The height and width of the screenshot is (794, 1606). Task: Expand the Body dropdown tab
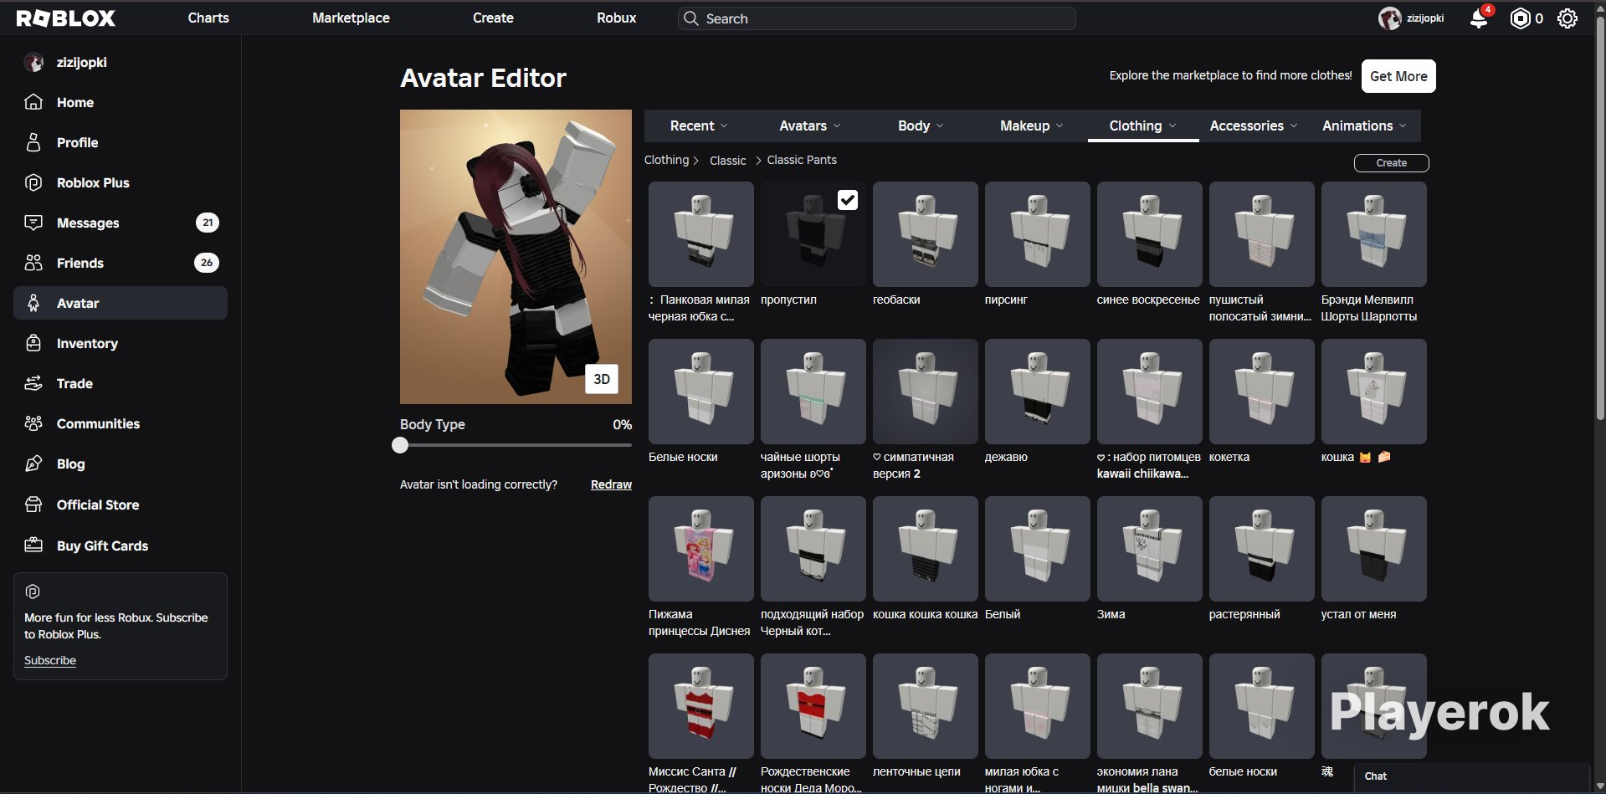pyautogui.click(x=921, y=126)
